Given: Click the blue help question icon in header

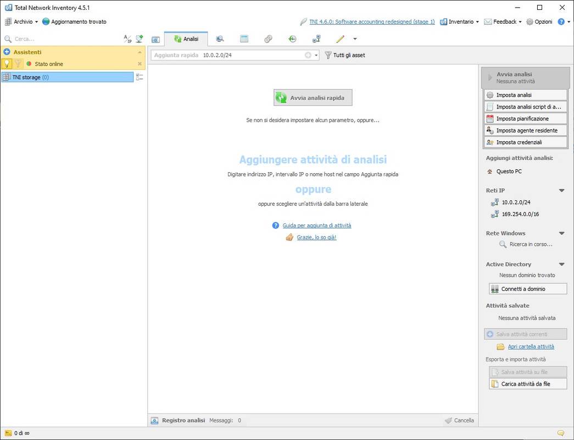Looking at the screenshot, I should tap(561, 21).
